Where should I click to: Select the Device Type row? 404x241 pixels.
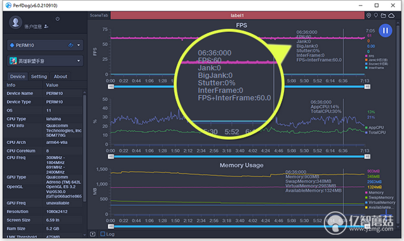pos(44,102)
